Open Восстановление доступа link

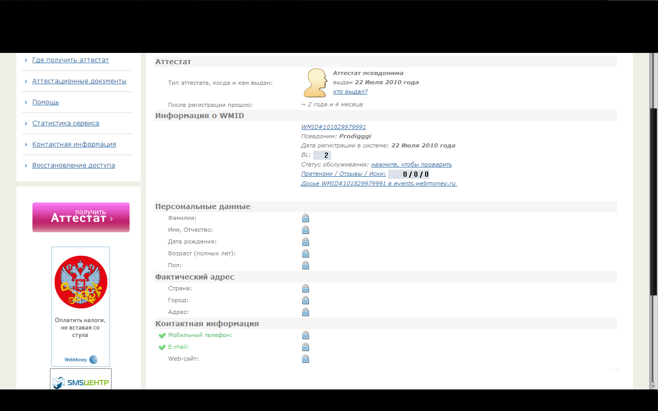74,165
